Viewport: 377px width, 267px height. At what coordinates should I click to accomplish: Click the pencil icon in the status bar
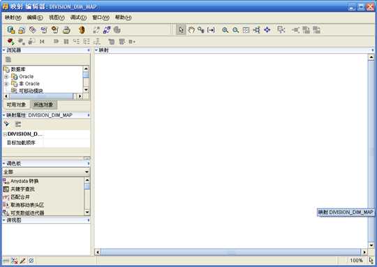click(23, 261)
